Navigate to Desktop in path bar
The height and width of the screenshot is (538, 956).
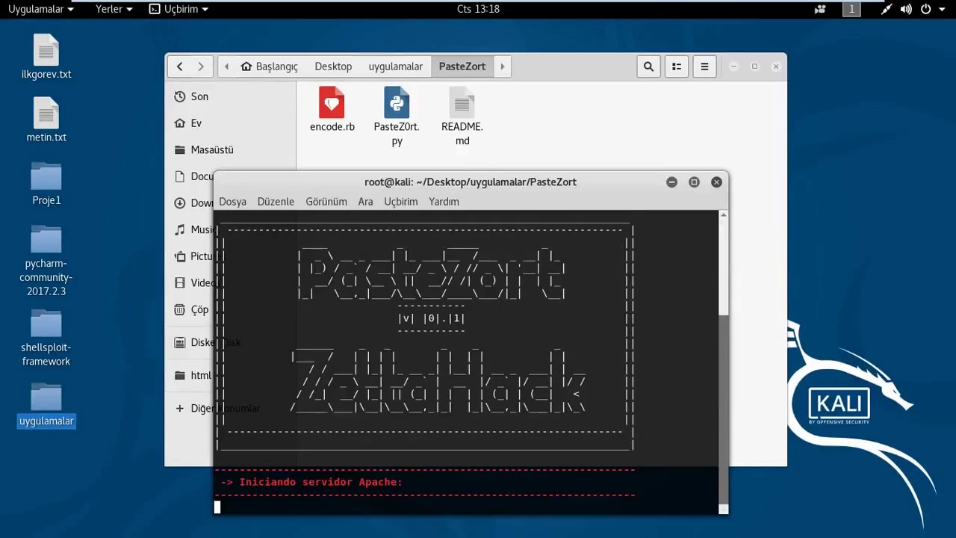click(333, 67)
